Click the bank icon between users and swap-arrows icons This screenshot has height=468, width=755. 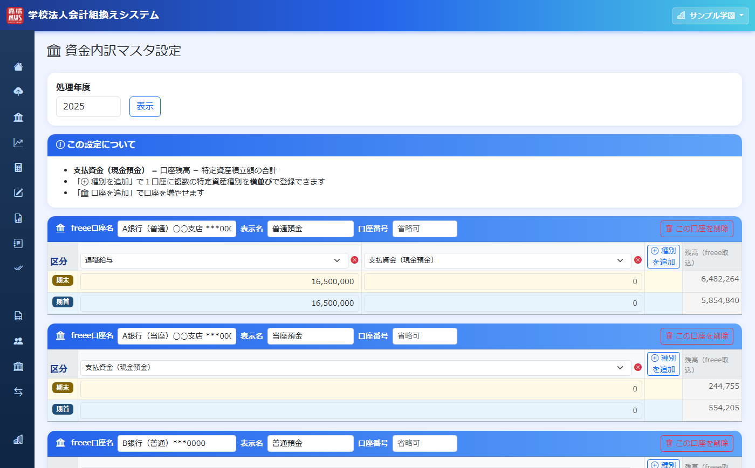click(x=18, y=367)
